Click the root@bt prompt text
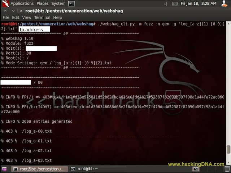Screen dimensions: 231x173 tap(9, 24)
